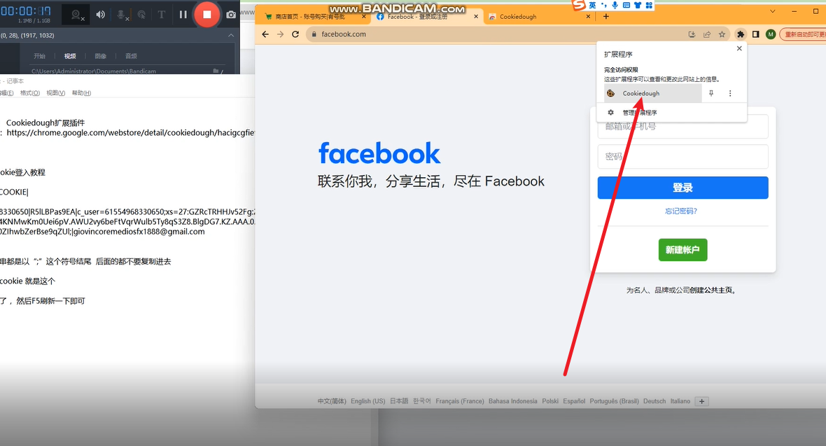
Task: Open a new browser tab
Action: tap(605, 16)
